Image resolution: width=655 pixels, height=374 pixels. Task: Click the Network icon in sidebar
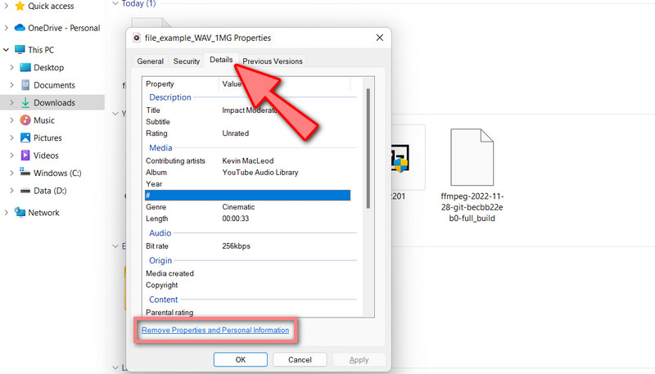20,213
